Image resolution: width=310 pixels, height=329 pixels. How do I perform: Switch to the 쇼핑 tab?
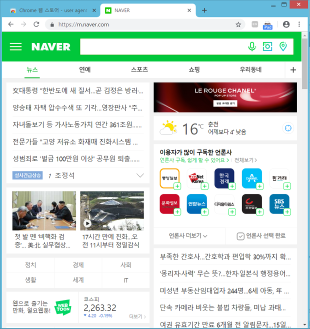(194, 69)
